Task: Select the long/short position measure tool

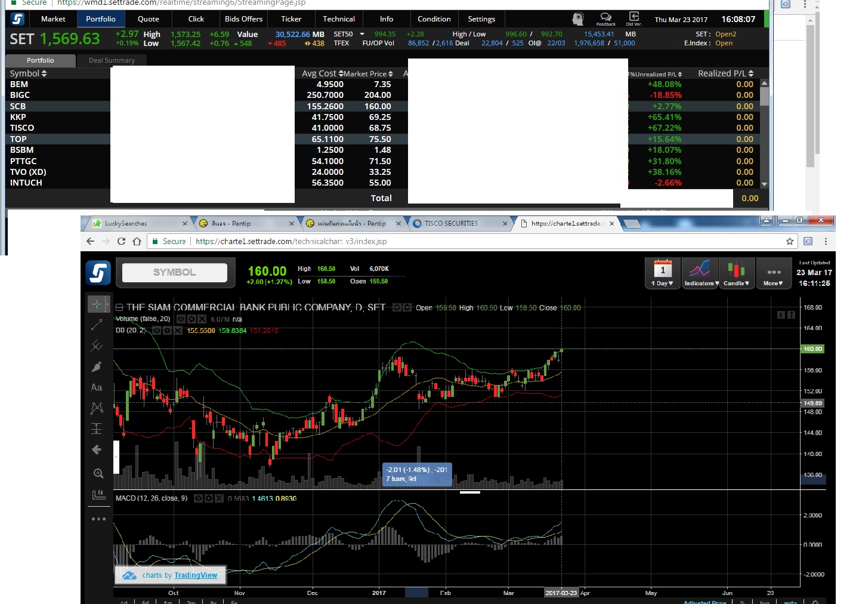Action: (x=97, y=429)
